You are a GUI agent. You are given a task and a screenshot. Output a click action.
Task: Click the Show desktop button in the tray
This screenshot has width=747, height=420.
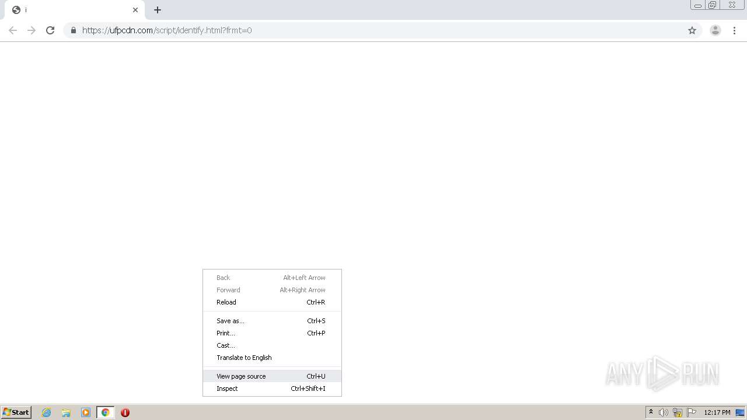tap(740, 412)
